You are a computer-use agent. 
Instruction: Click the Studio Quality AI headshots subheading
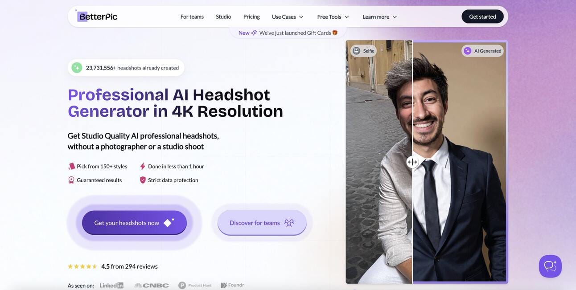pyautogui.click(x=143, y=141)
